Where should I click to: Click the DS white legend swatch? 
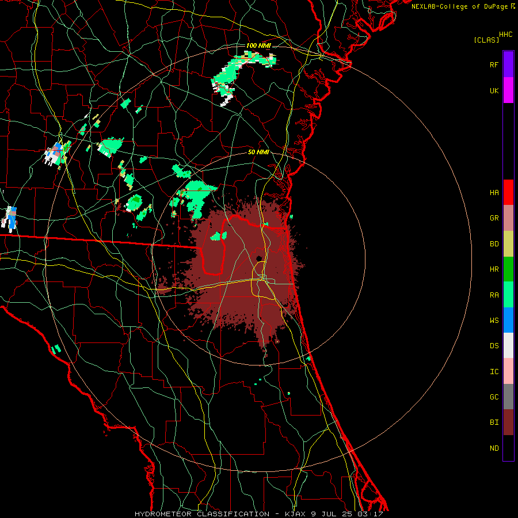508,345
